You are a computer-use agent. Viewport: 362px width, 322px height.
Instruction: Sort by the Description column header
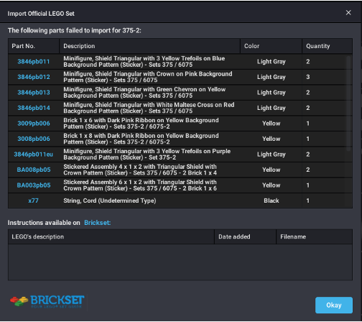pos(149,46)
